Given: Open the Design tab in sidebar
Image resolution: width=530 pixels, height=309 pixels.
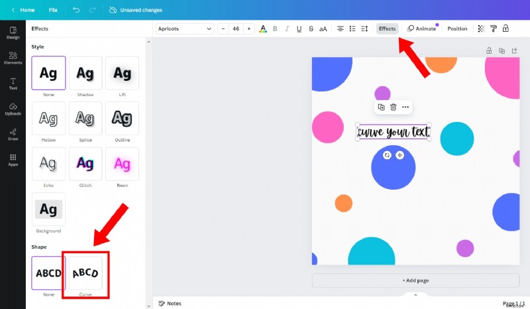Looking at the screenshot, I should coord(13,32).
